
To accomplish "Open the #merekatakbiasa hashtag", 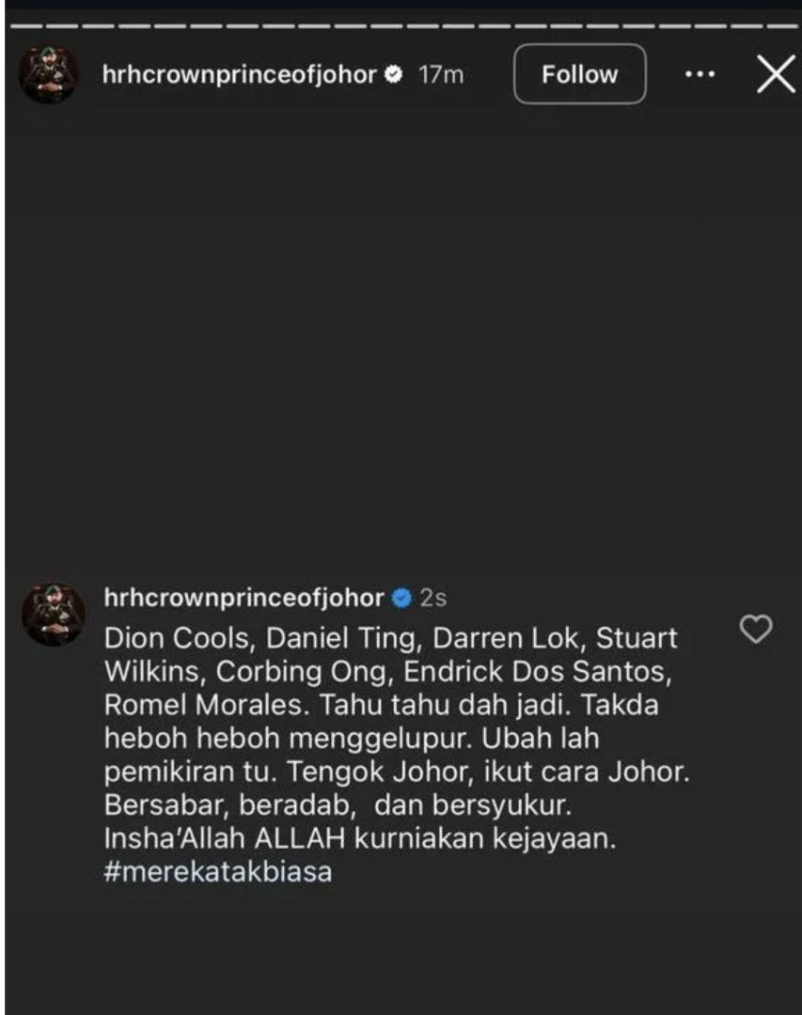I will (218, 871).
